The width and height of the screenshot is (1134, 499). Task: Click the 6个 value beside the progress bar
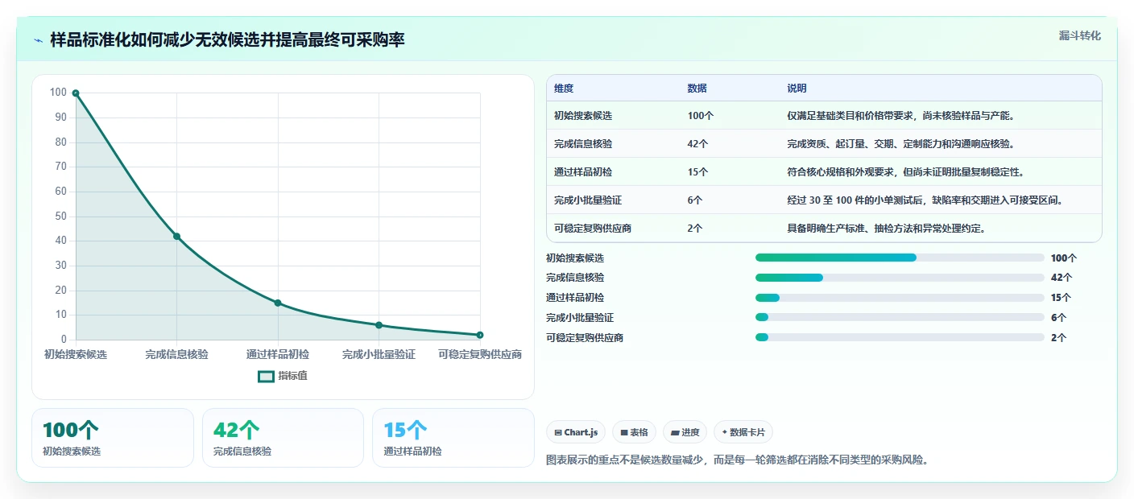[x=1059, y=318]
